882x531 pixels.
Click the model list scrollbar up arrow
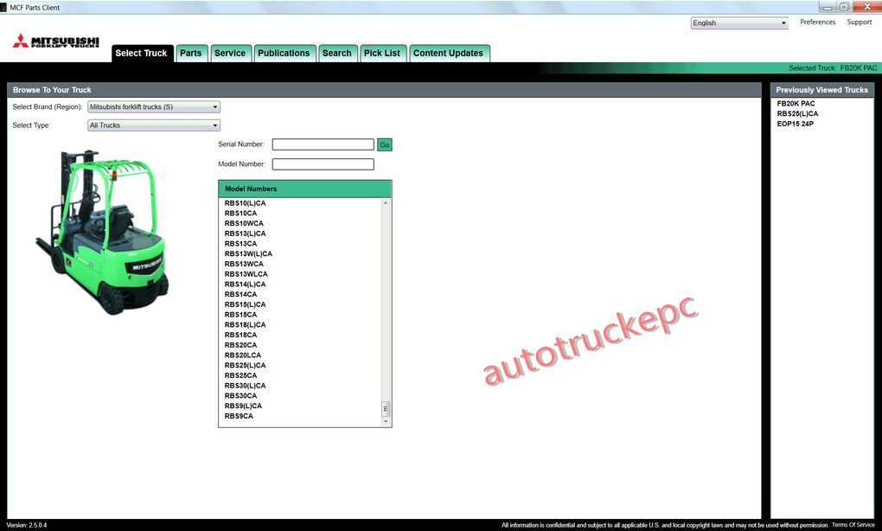tap(386, 203)
